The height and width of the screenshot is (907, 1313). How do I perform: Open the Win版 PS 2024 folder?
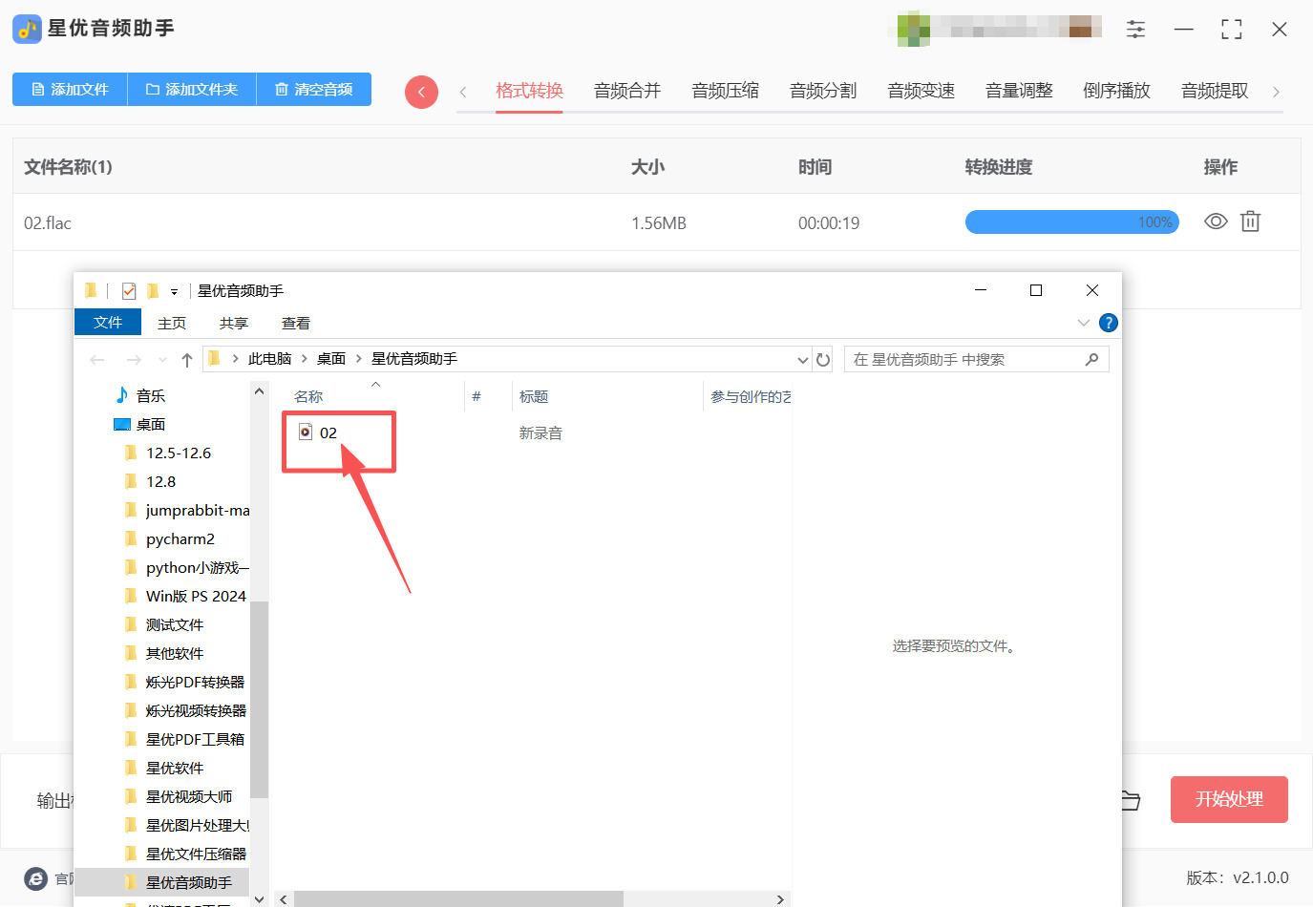196,596
